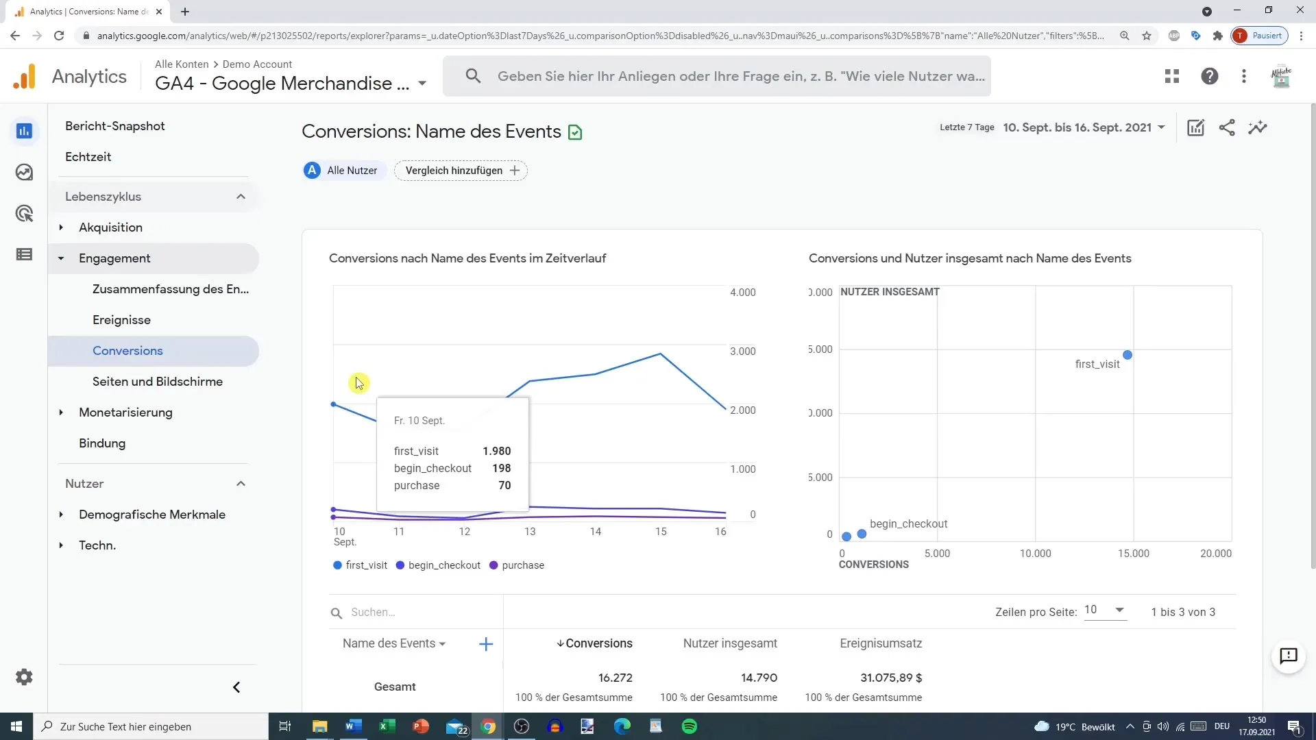Open a new browser tab
The height and width of the screenshot is (740, 1316).
[x=185, y=12]
